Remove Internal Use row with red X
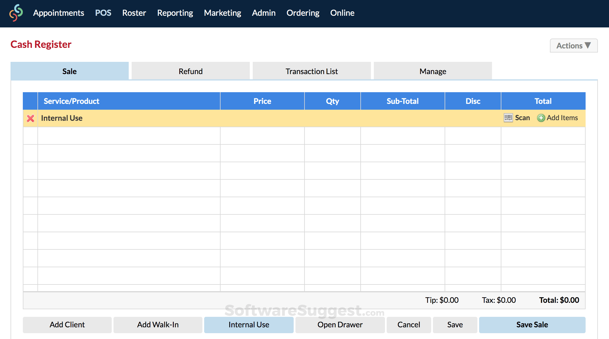Image resolution: width=609 pixels, height=339 pixels. [30, 118]
